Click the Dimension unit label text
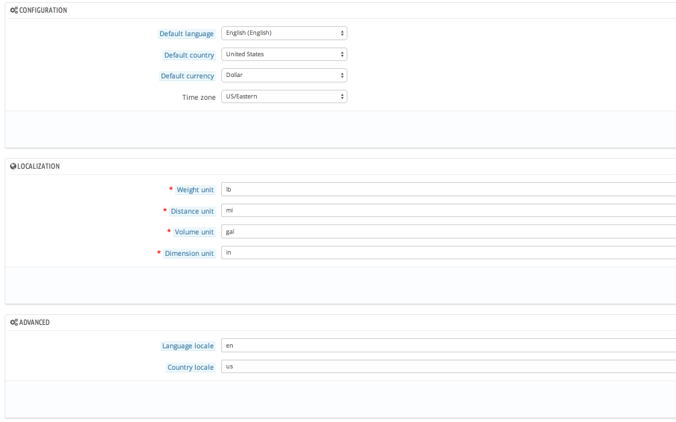Image resolution: width=676 pixels, height=422 pixels. point(189,254)
